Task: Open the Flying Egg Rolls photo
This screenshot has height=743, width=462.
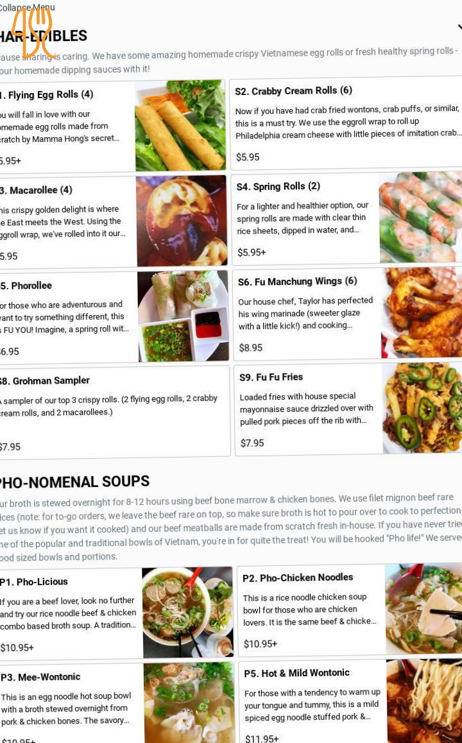Action: coord(180,126)
